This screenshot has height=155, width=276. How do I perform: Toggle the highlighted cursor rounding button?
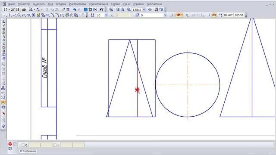(x=214, y=15)
